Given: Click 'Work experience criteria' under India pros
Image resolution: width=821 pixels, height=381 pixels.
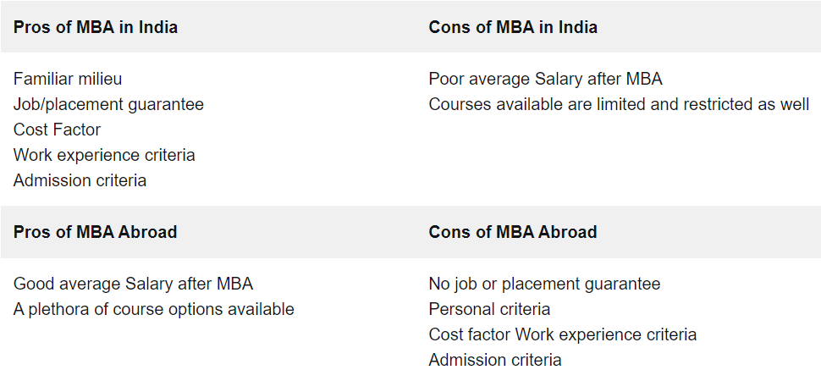Looking at the screenshot, I should click(x=104, y=155).
